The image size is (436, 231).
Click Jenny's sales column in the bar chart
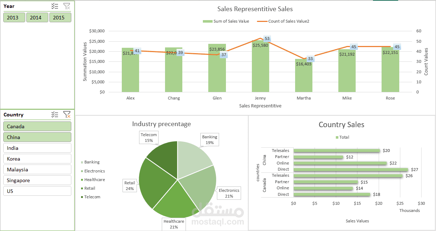click(260, 68)
